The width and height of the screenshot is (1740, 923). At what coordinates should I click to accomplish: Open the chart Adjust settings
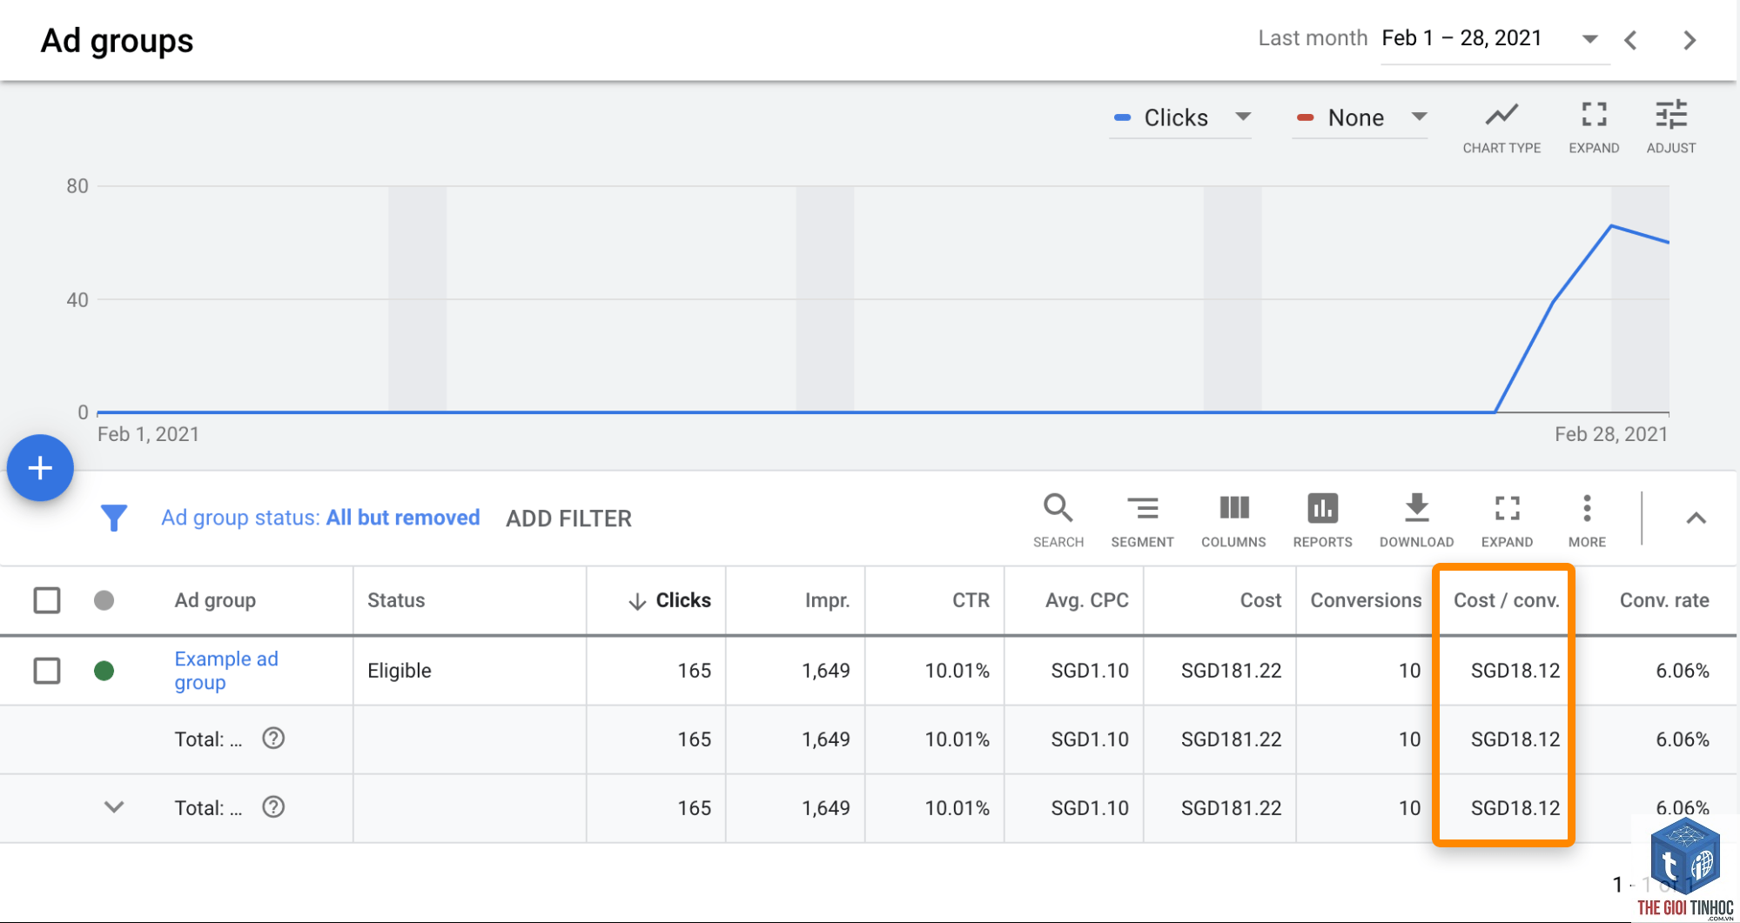(1671, 127)
